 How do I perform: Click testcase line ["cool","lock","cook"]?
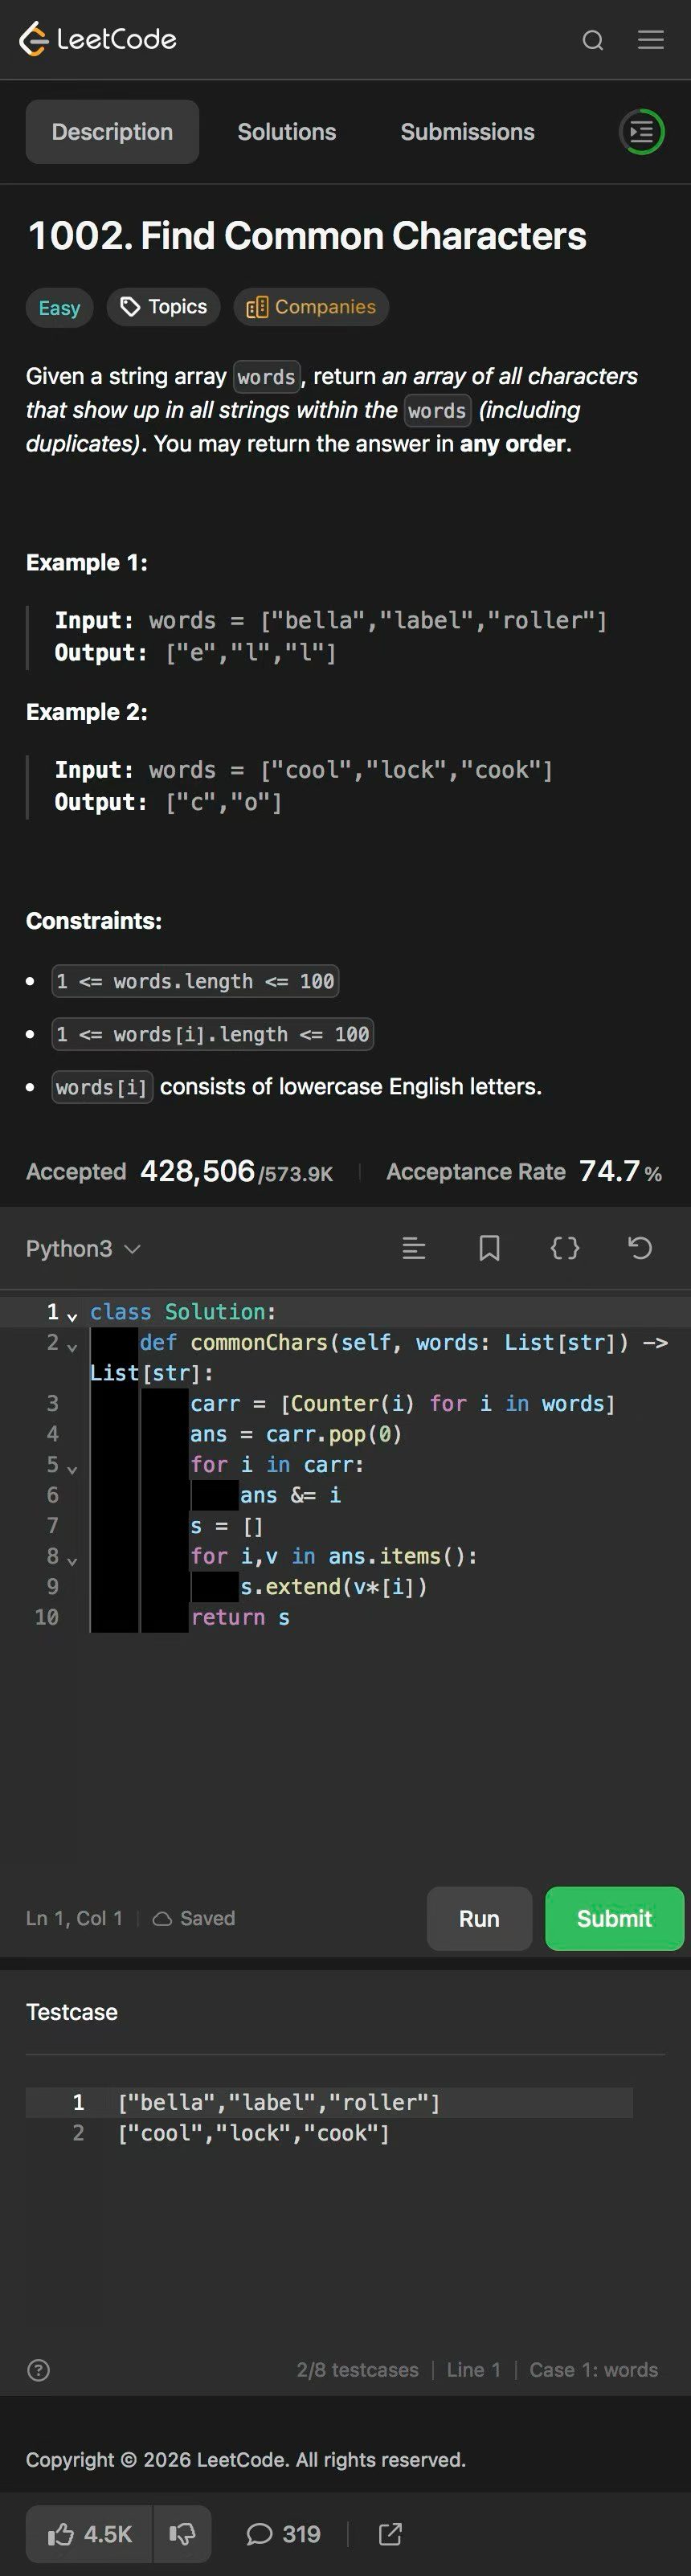(254, 2133)
